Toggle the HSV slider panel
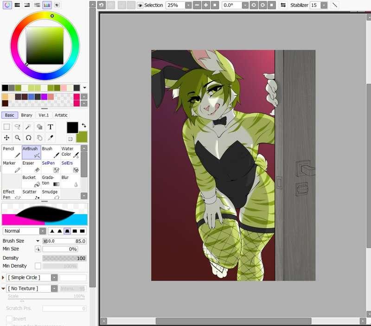 click(x=27, y=5)
